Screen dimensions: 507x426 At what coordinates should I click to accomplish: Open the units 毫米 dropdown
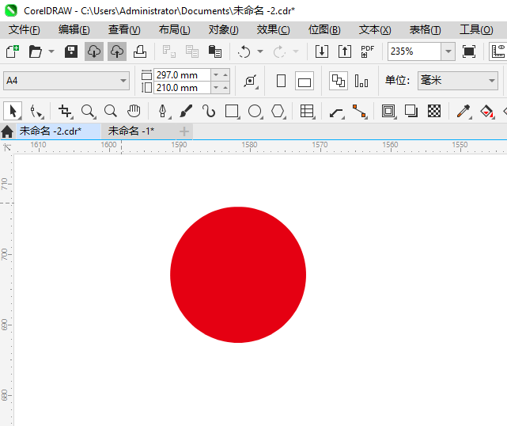tap(490, 81)
